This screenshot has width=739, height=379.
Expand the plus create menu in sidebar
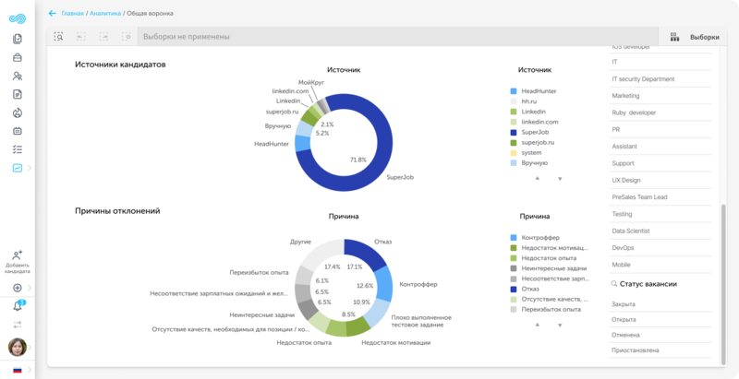pos(18,288)
